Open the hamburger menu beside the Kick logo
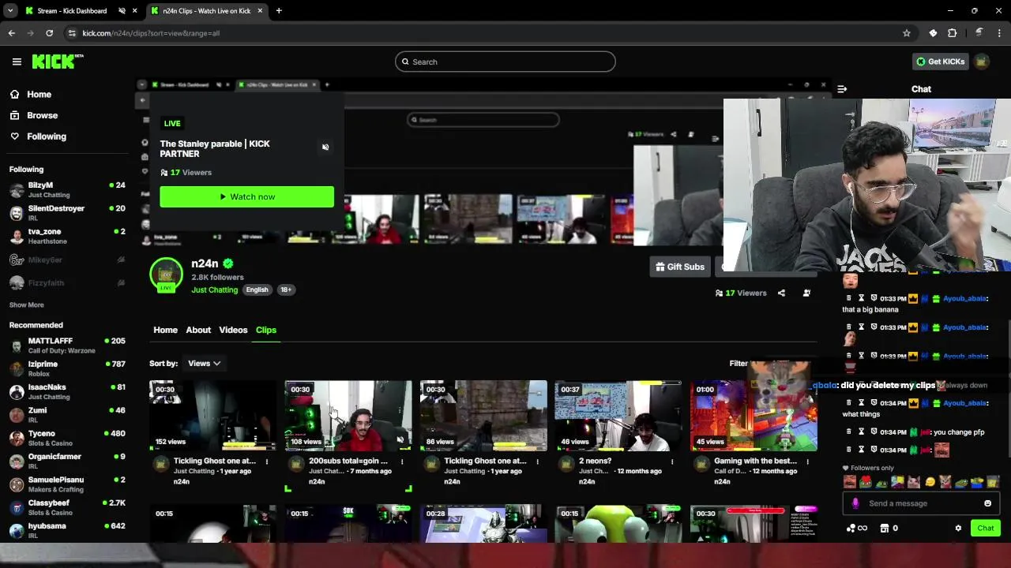Screen dimensions: 1011x568 coord(17,62)
